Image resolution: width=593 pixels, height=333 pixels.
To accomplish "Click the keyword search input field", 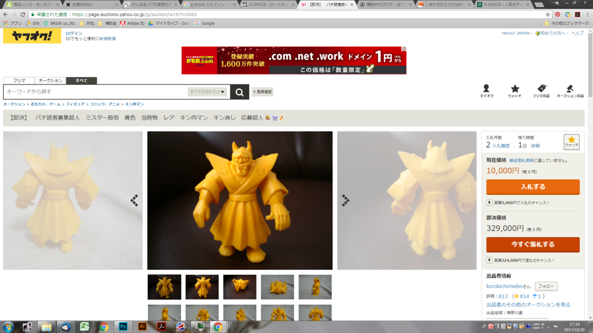I will coord(96,92).
